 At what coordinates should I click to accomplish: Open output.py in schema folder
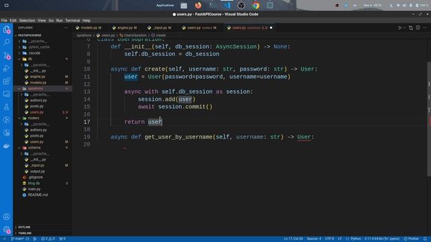point(38,171)
